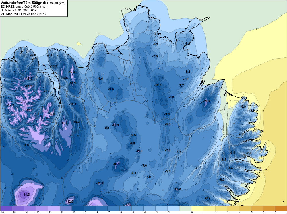The height and width of the screenshot is (214, 287).
Task: Select the -10.2 temperature value
Action: (x=53, y=66)
